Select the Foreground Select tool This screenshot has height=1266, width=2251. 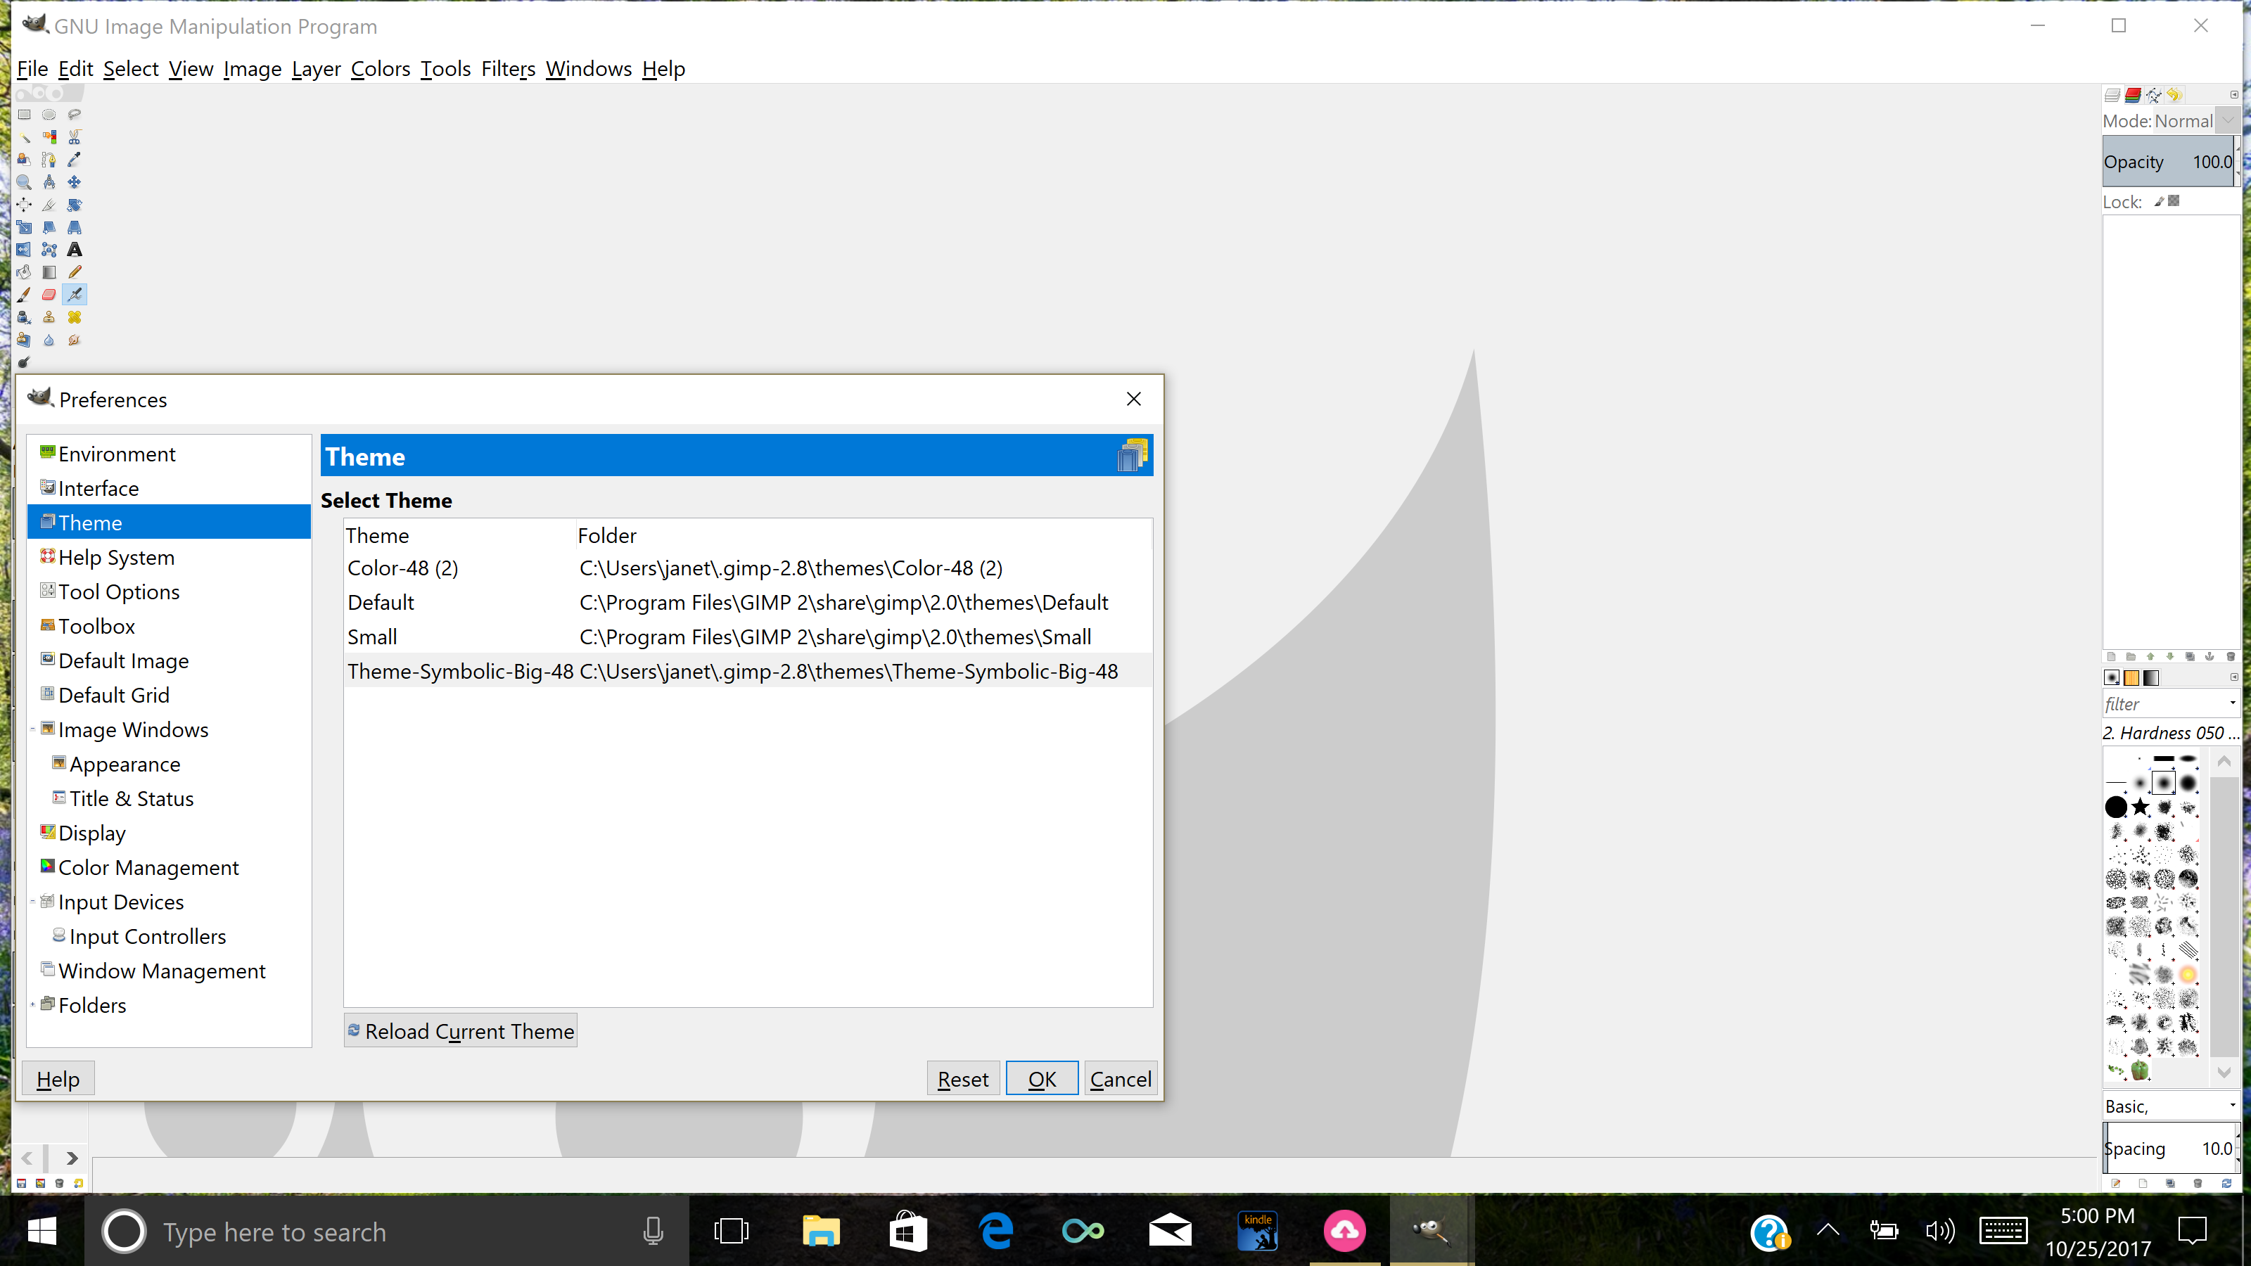(24, 160)
